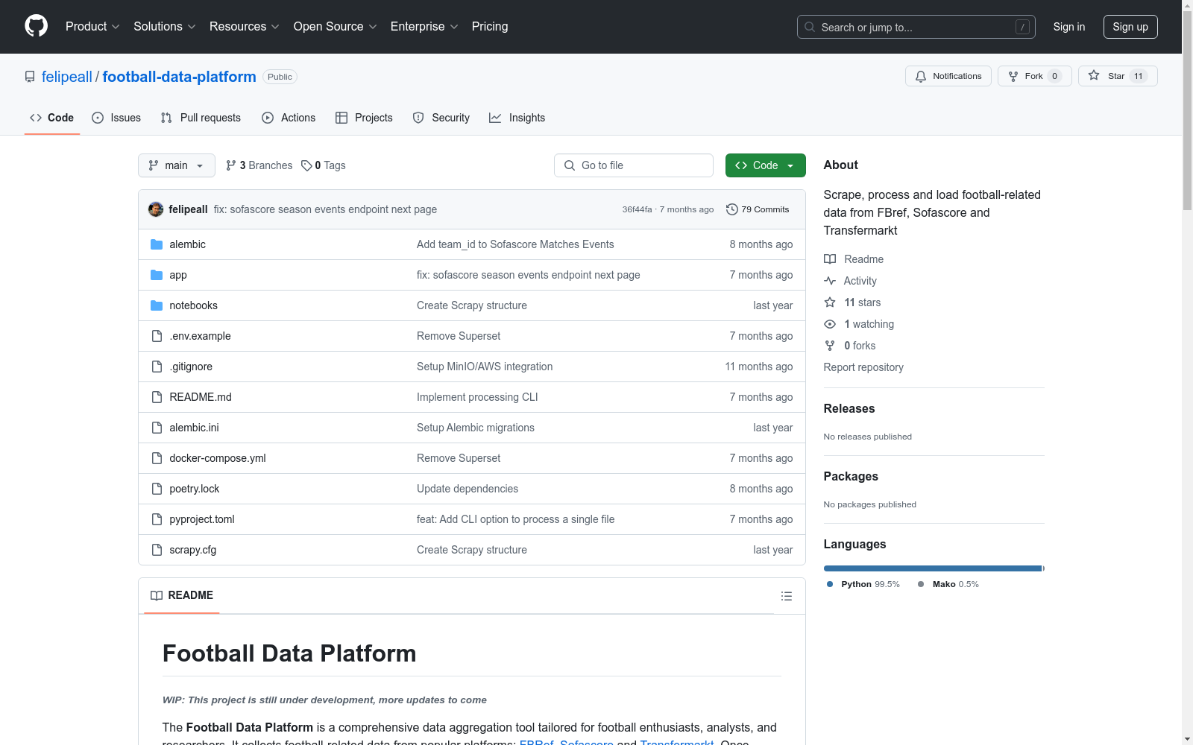1193x745 pixels.
Task: Click the Mako 0.5% language label
Action: coord(948,584)
